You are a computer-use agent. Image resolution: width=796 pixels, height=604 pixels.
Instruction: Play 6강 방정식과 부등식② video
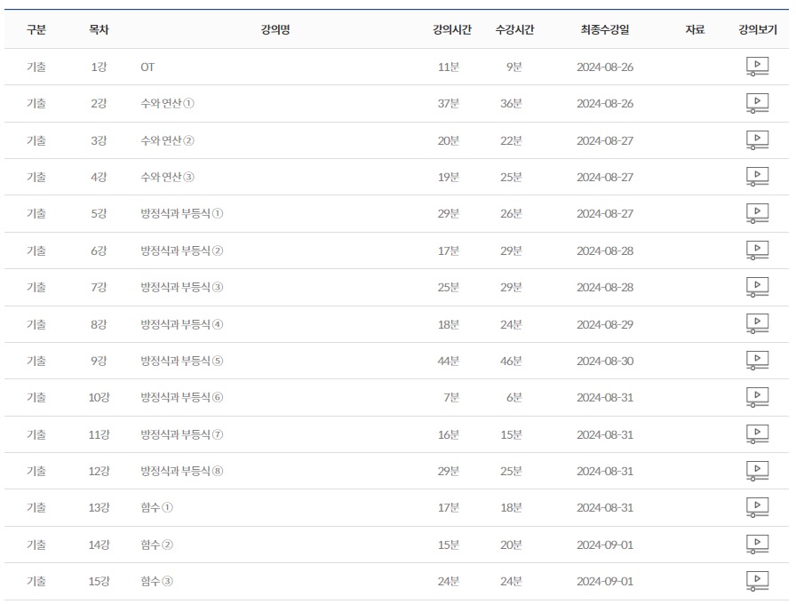[x=757, y=250]
